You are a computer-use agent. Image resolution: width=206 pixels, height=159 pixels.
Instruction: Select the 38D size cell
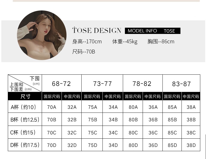tap(191, 145)
